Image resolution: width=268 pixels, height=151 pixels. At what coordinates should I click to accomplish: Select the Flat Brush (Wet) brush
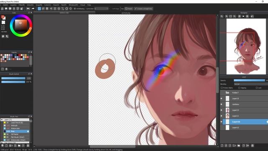coord(17,137)
